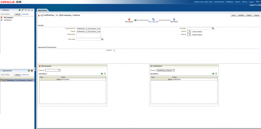Click the TestPartner blue person icon in diagram
Screen dimensions: 261x129
pyautogui.click(x=174, y=19)
